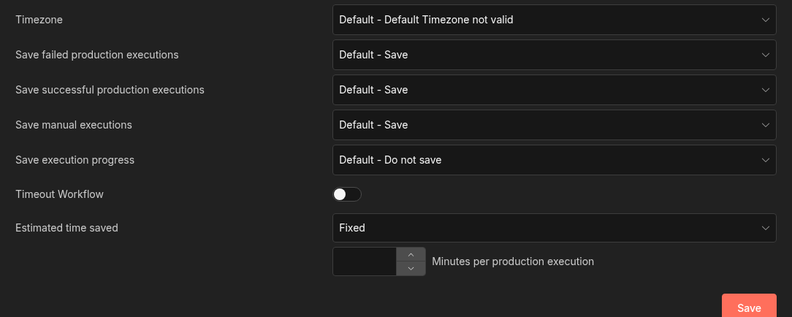
Task: Click the Save manual executions label
Action: 74,125
